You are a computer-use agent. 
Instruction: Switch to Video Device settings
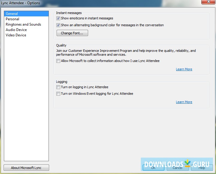pyautogui.click(x=26, y=35)
